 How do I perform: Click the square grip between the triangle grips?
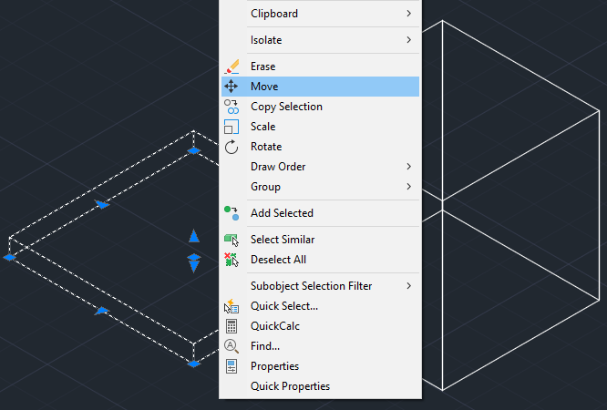[x=194, y=257]
